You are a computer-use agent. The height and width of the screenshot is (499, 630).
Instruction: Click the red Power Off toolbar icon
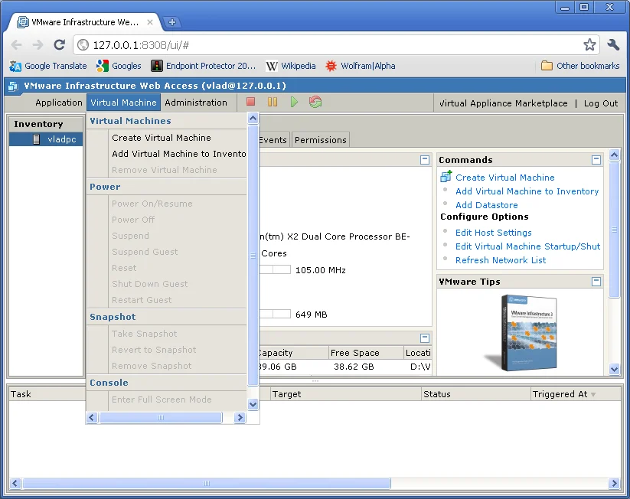click(x=251, y=102)
